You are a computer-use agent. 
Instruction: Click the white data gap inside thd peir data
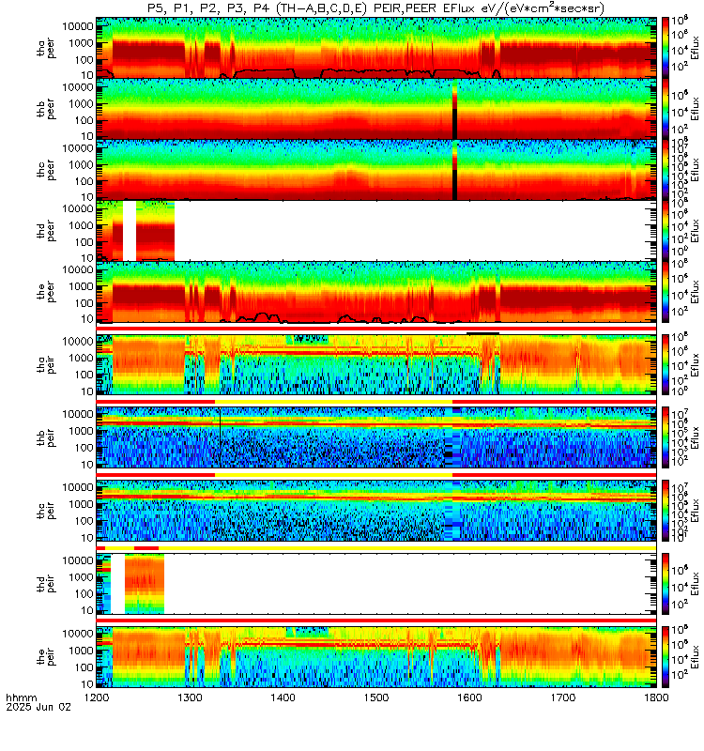[x=118, y=583]
